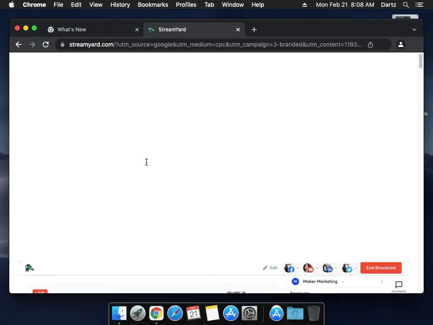Click the forward navigation arrow
The width and height of the screenshot is (433, 325).
(x=32, y=44)
